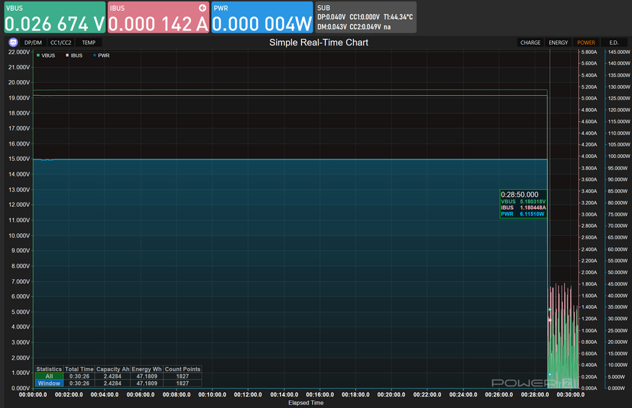Toggle the IBUS legend series marker
The image size is (632, 408).
pyautogui.click(x=67, y=56)
